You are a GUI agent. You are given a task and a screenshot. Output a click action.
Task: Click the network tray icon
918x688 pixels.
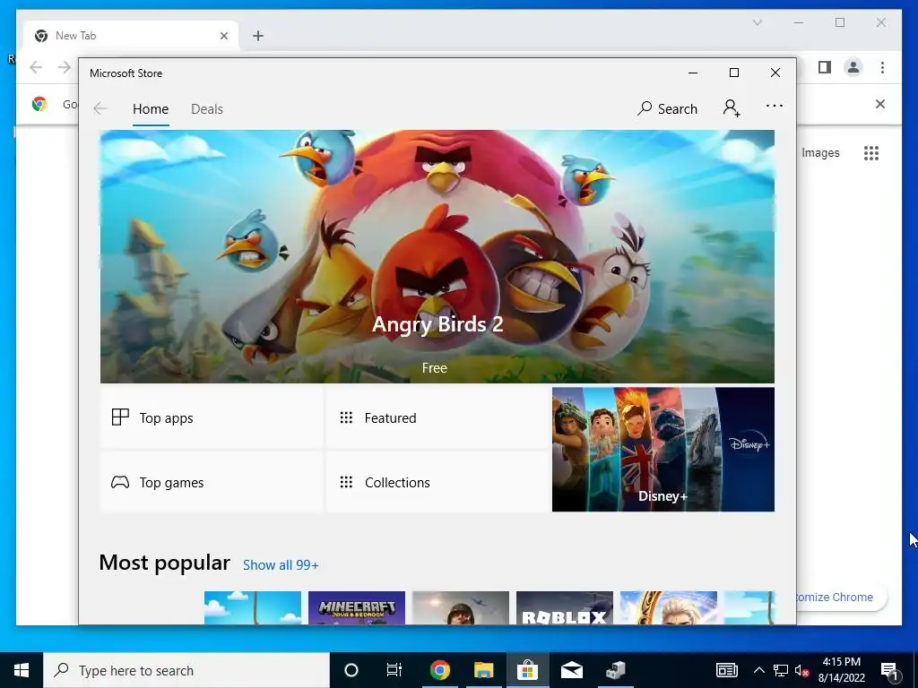(781, 670)
